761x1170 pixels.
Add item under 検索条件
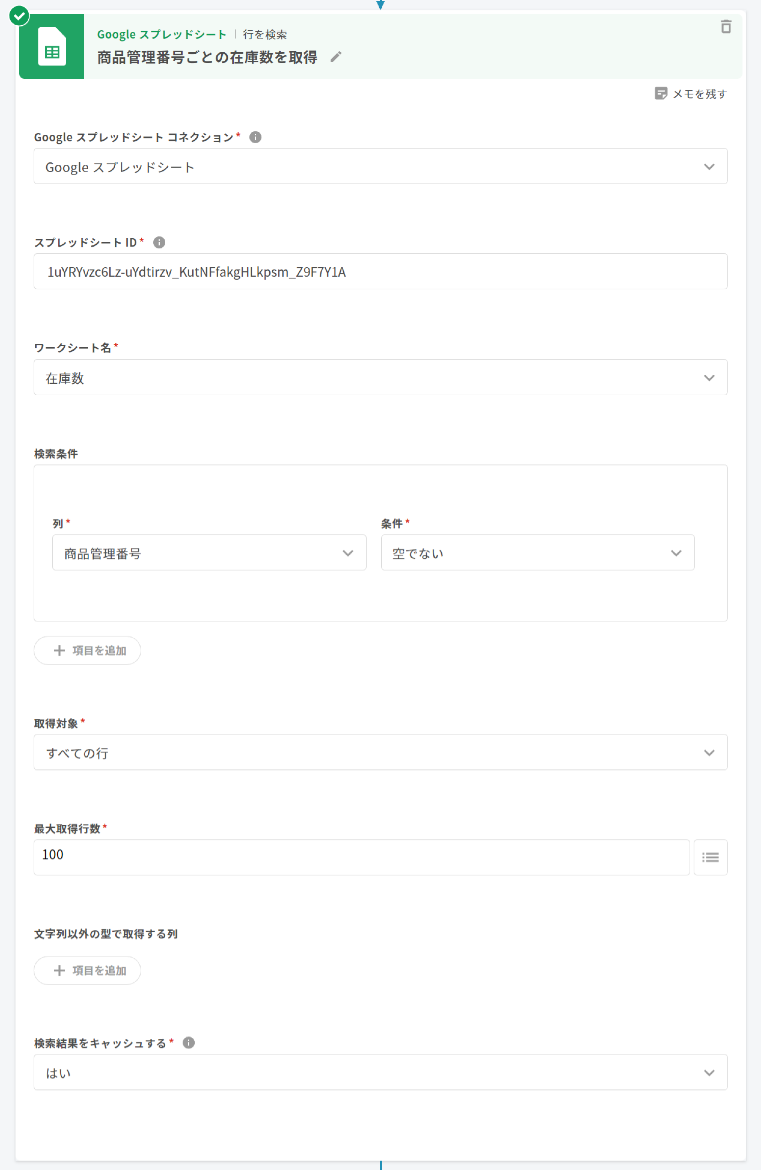pos(87,650)
